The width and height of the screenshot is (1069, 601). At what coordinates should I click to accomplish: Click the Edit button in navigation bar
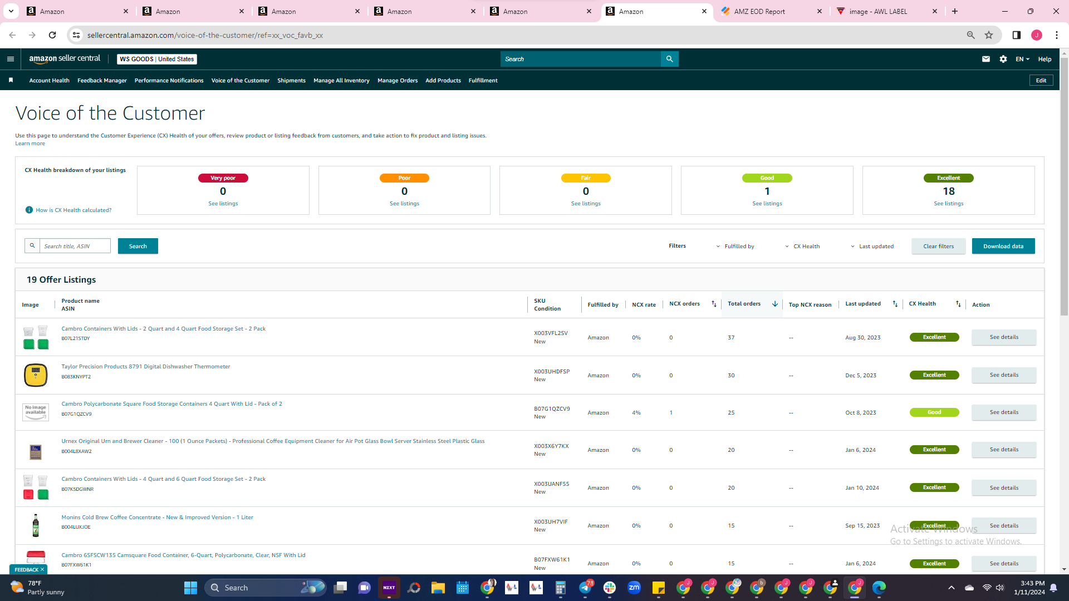[x=1041, y=81]
